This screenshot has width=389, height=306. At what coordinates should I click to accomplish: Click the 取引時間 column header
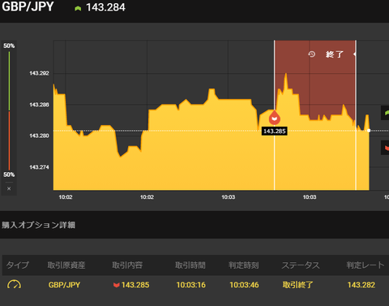(190, 265)
